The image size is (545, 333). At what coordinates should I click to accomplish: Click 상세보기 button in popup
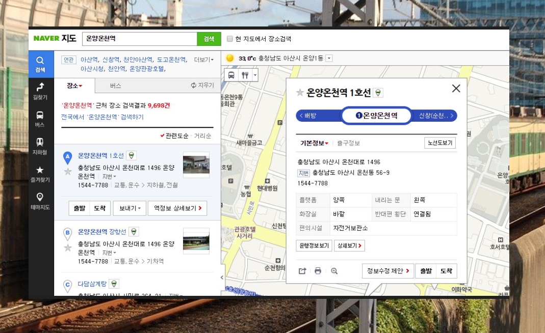click(349, 245)
